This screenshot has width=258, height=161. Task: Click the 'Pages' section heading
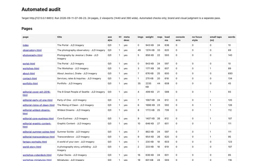[27, 29]
